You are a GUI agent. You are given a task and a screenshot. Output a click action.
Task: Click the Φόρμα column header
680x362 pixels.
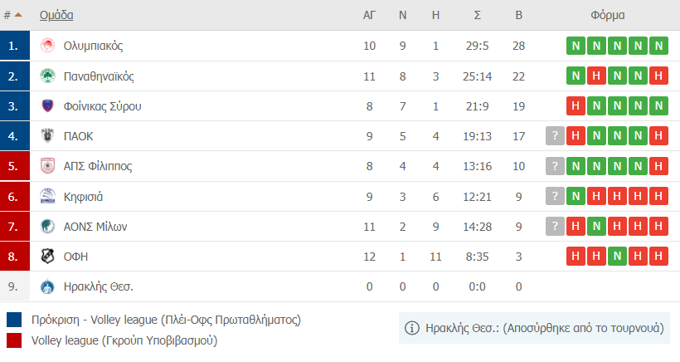tap(607, 15)
